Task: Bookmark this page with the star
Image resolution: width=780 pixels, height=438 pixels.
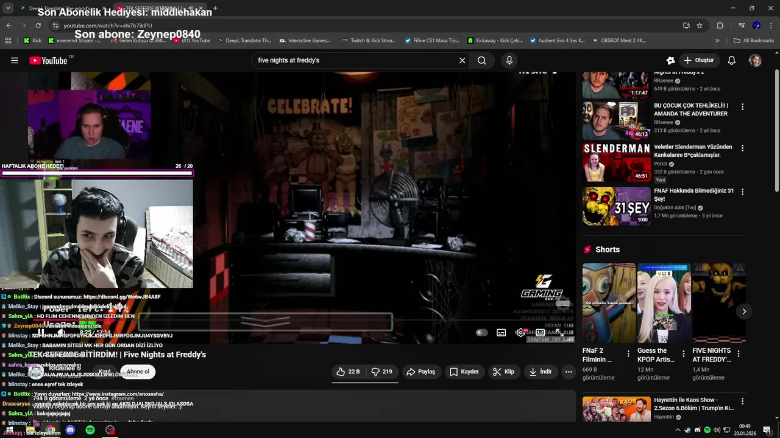Action: pyautogui.click(x=700, y=26)
